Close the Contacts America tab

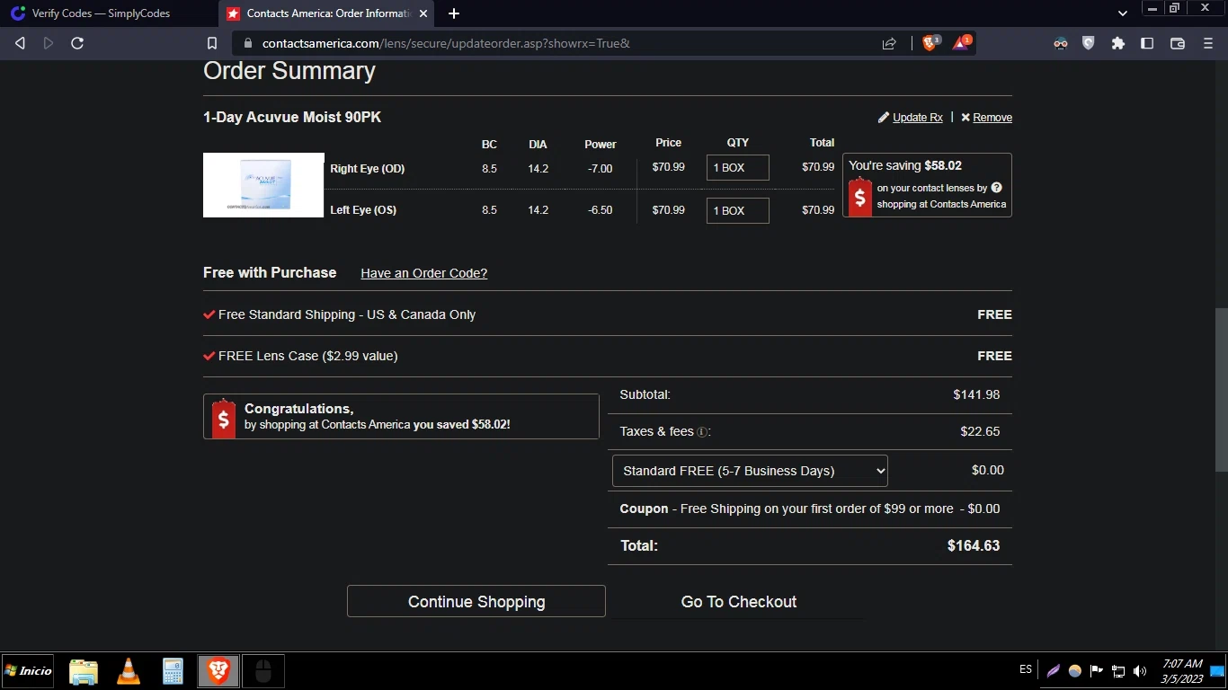(x=423, y=13)
